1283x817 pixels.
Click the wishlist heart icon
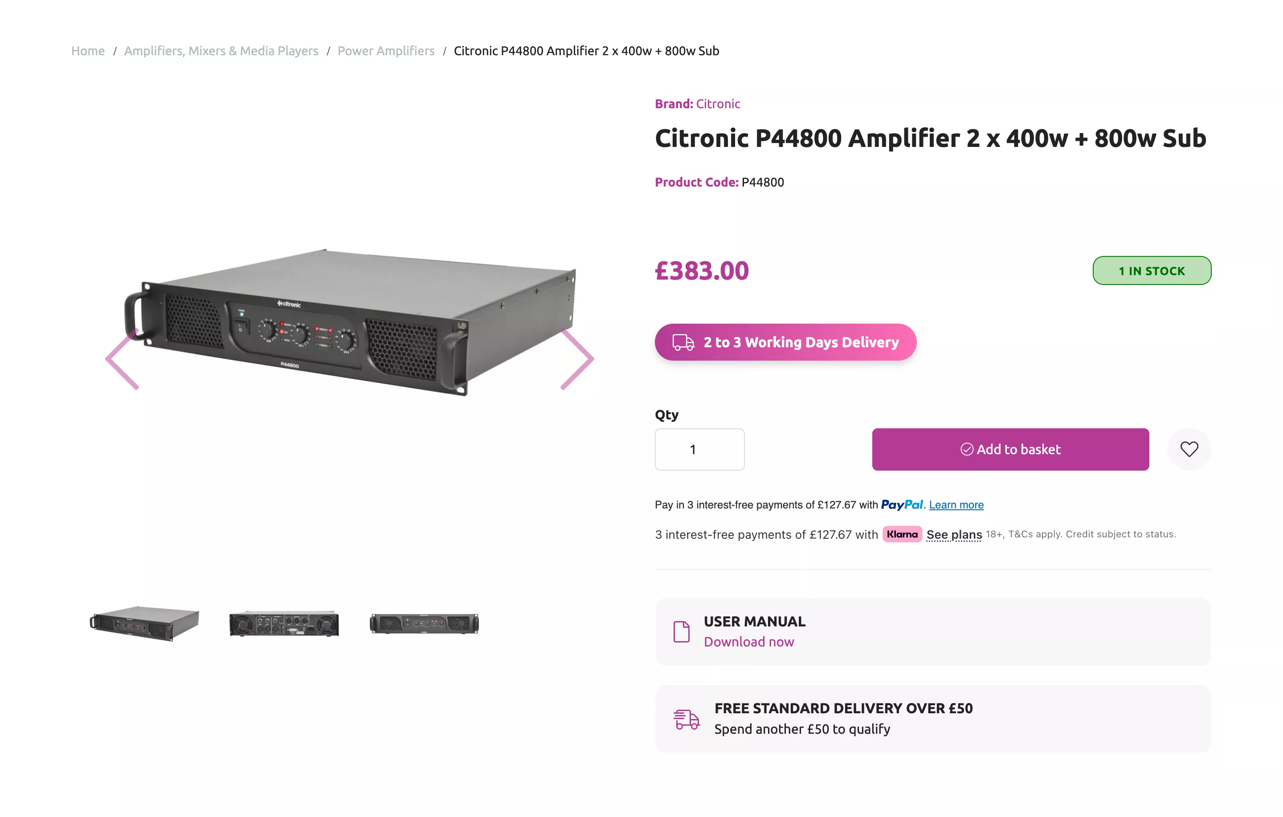[x=1189, y=449]
